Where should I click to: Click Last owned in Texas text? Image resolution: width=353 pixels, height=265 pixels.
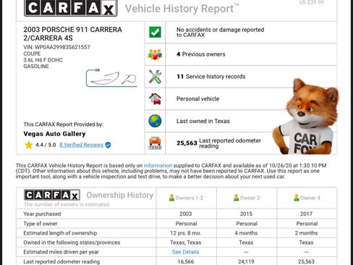[203, 121]
